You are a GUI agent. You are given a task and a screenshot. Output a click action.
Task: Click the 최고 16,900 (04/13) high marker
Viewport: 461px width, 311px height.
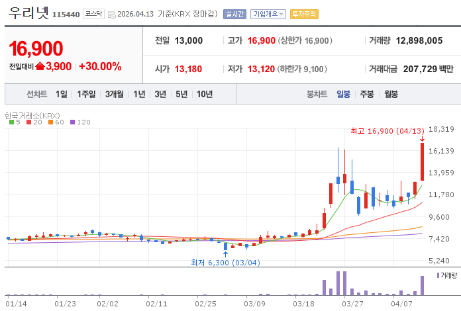tap(387, 131)
